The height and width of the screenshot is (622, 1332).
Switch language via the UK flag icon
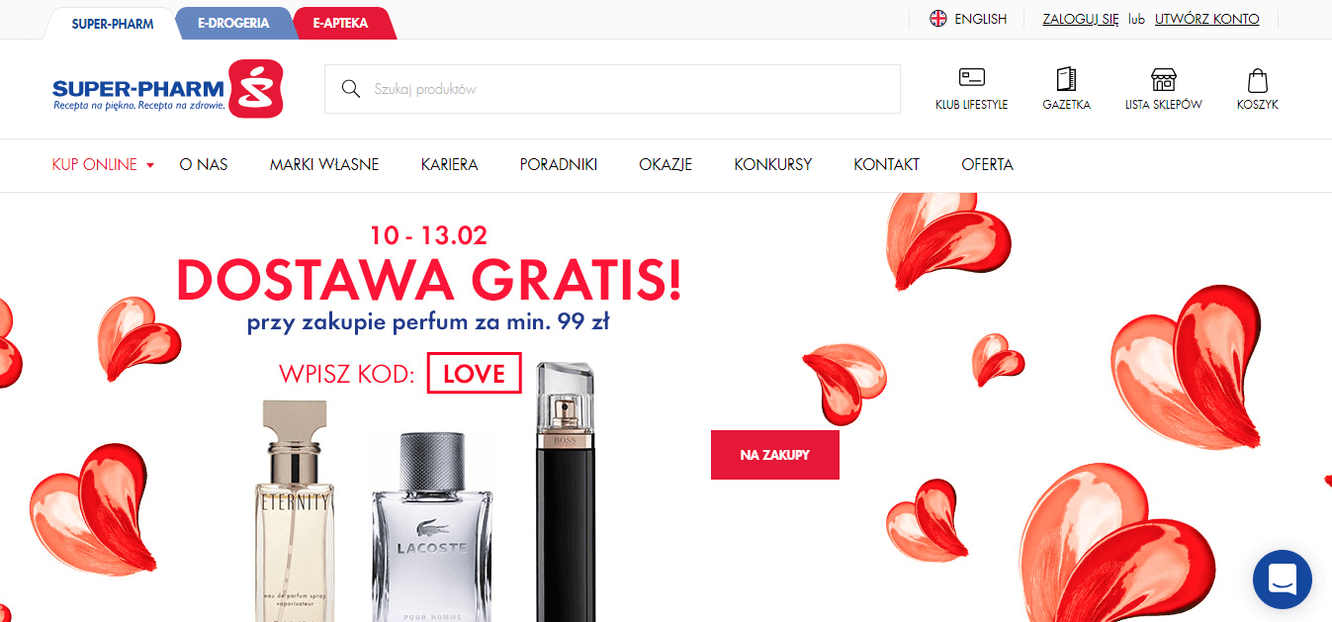(937, 19)
